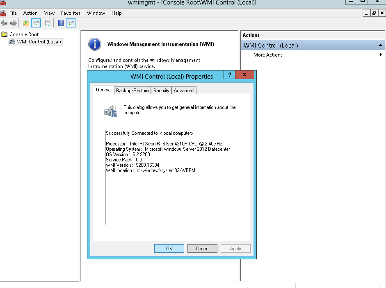Select the WMI Control (Local) tree node
This screenshot has width=386, height=288.
pos(39,42)
